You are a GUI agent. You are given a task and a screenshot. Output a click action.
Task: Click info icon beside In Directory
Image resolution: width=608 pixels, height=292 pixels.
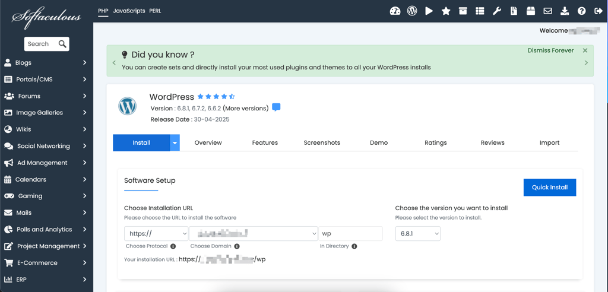(x=354, y=246)
